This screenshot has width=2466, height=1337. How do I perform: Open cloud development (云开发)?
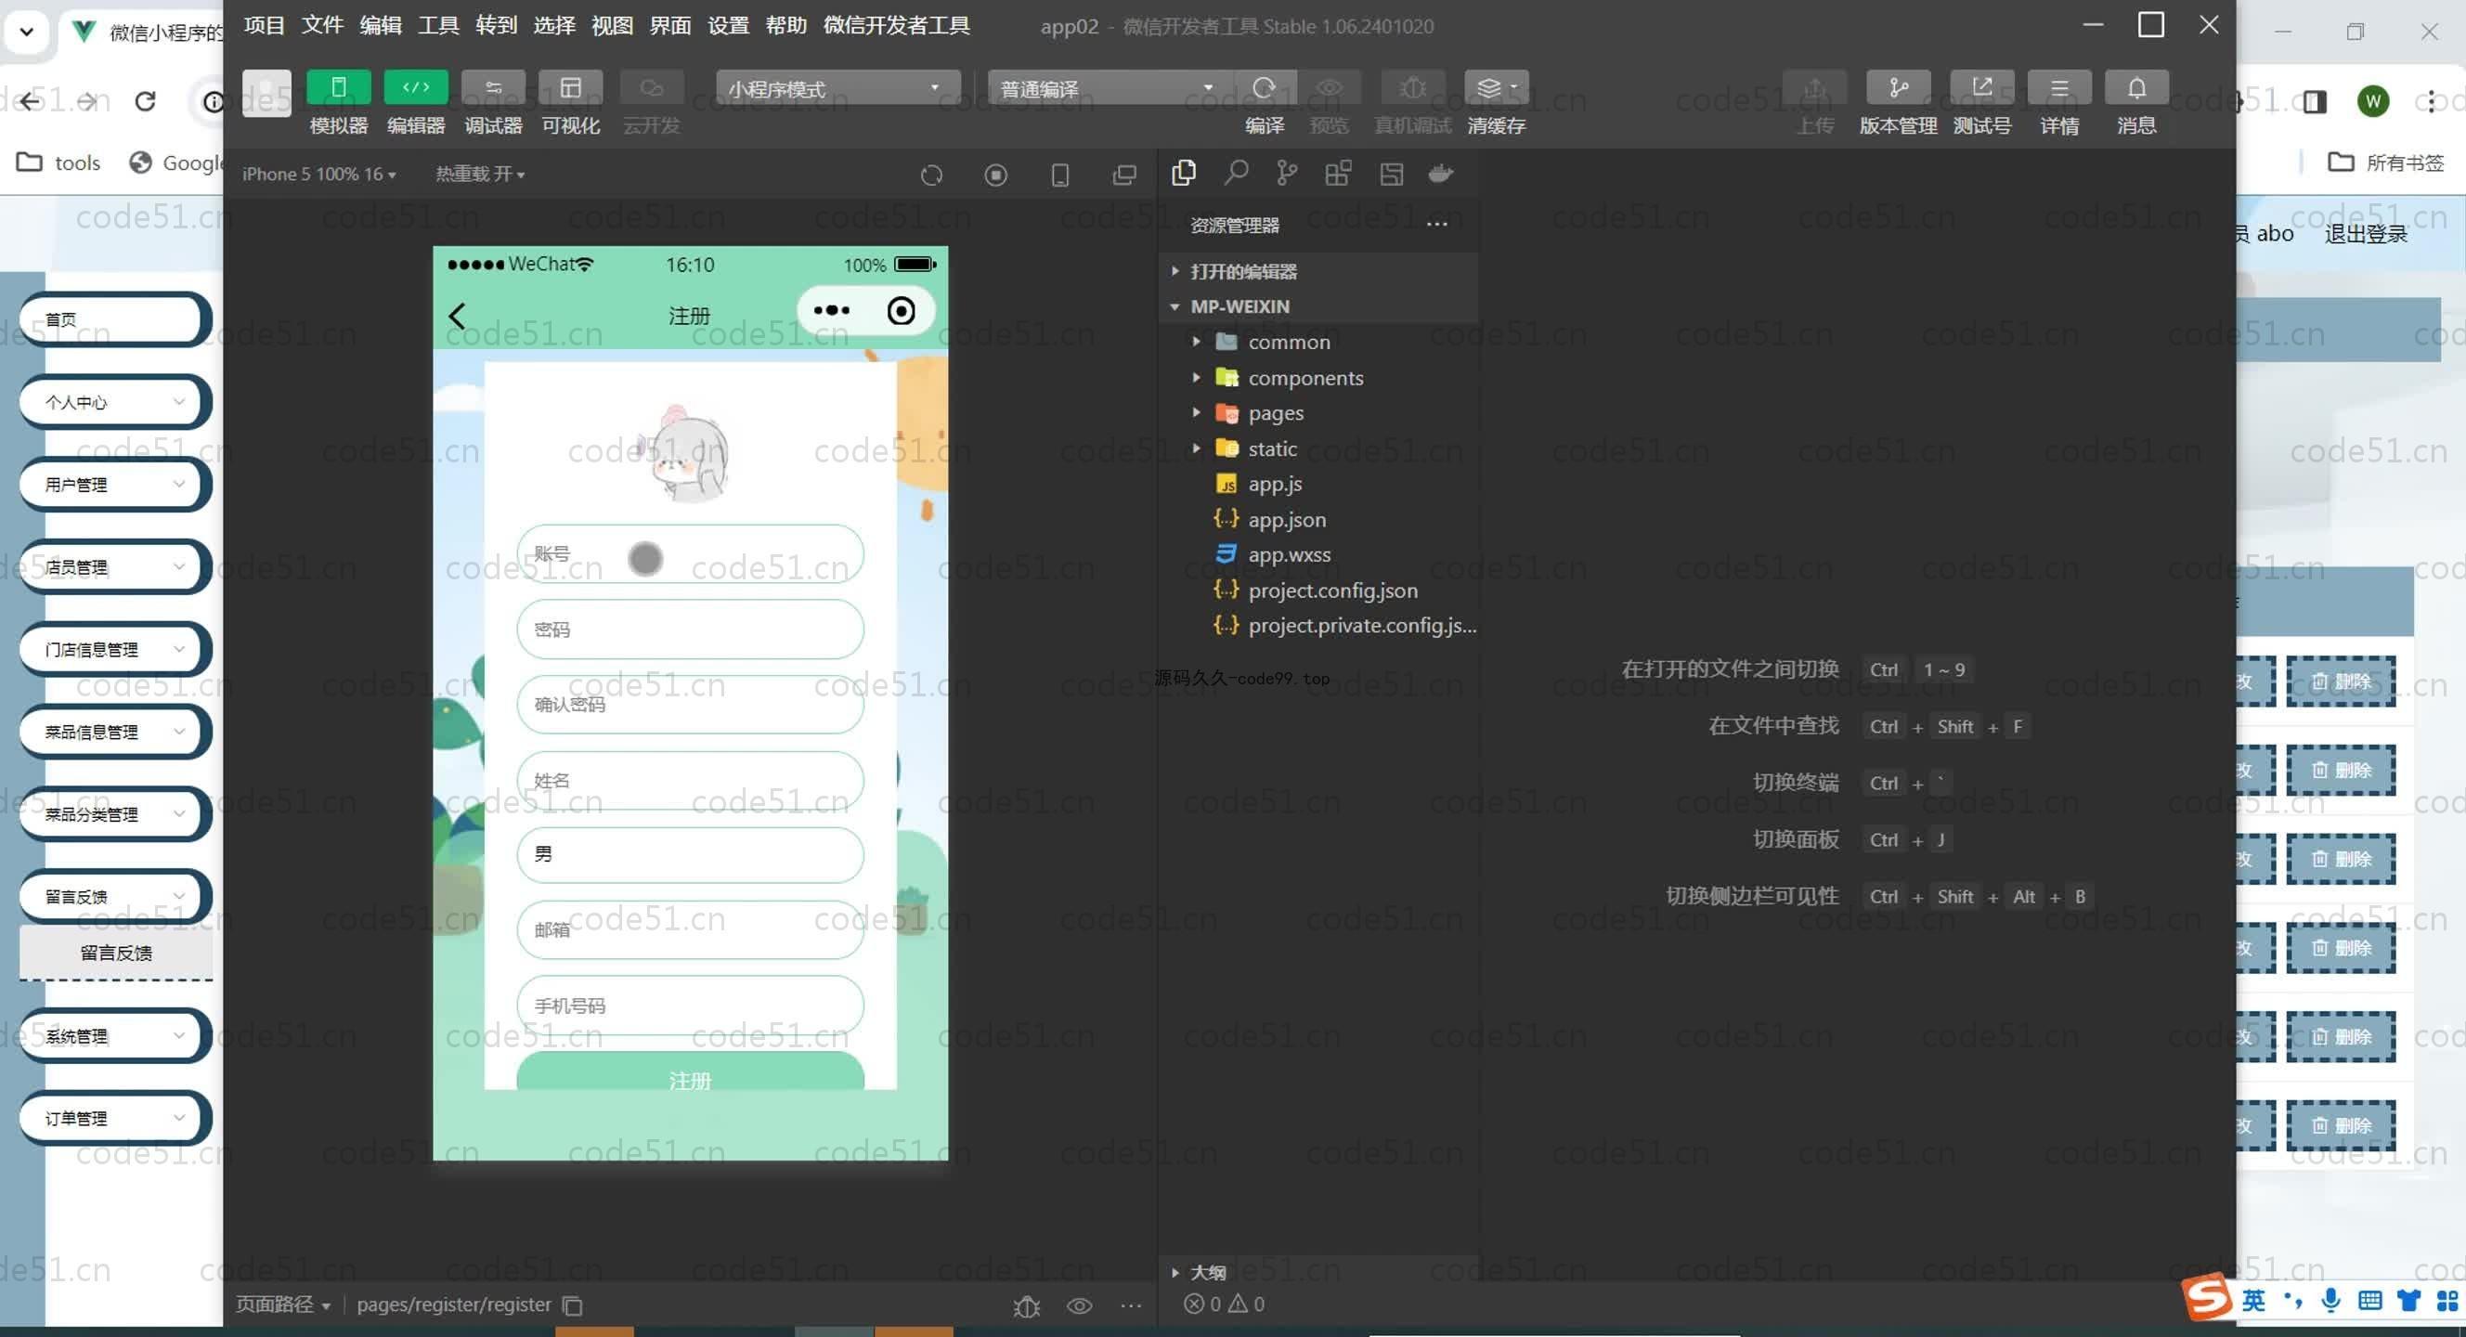[652, 87]
